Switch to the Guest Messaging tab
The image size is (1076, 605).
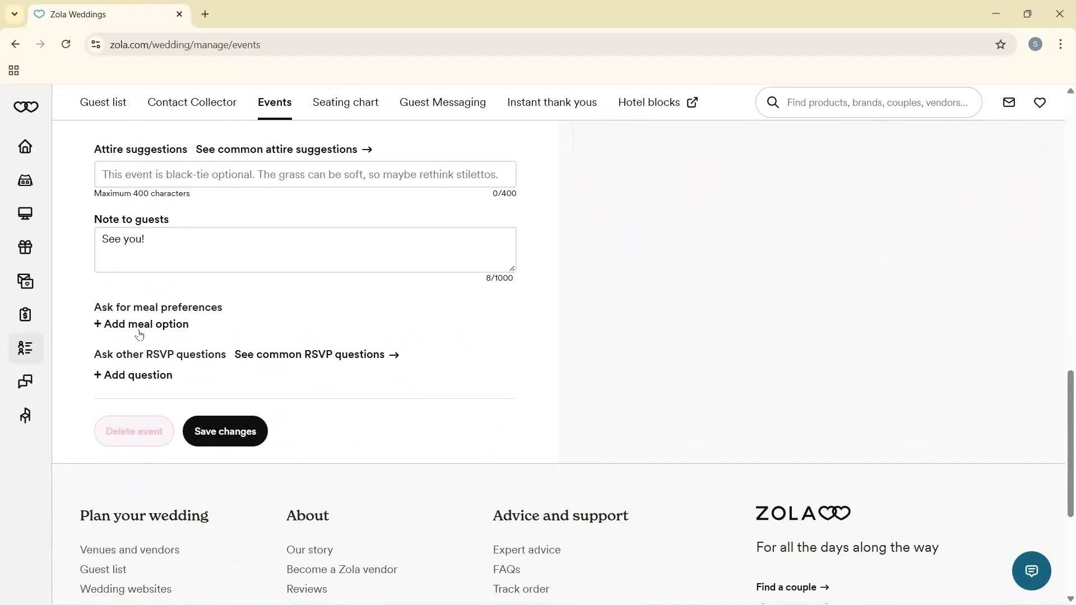[x=443, y=102]
